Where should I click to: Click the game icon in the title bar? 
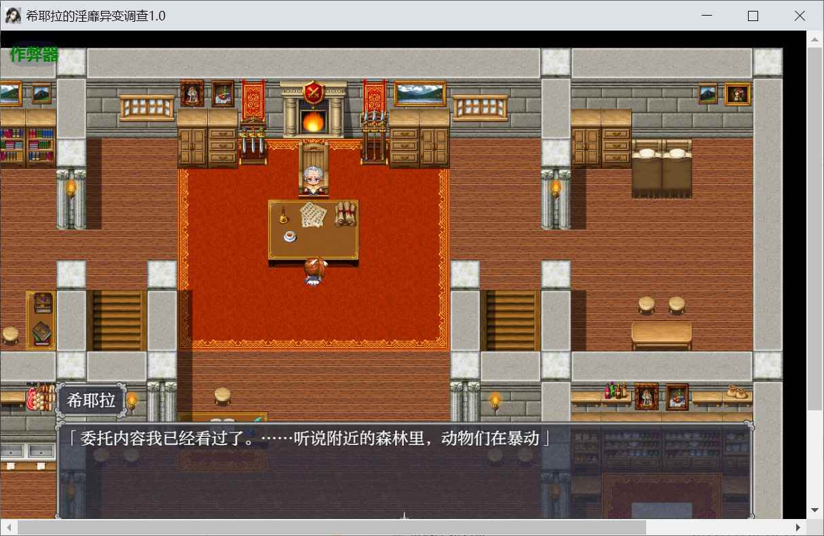(13, 16)
